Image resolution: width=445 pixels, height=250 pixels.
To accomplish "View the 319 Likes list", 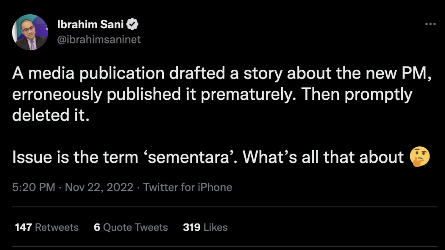I will [205, 227].
